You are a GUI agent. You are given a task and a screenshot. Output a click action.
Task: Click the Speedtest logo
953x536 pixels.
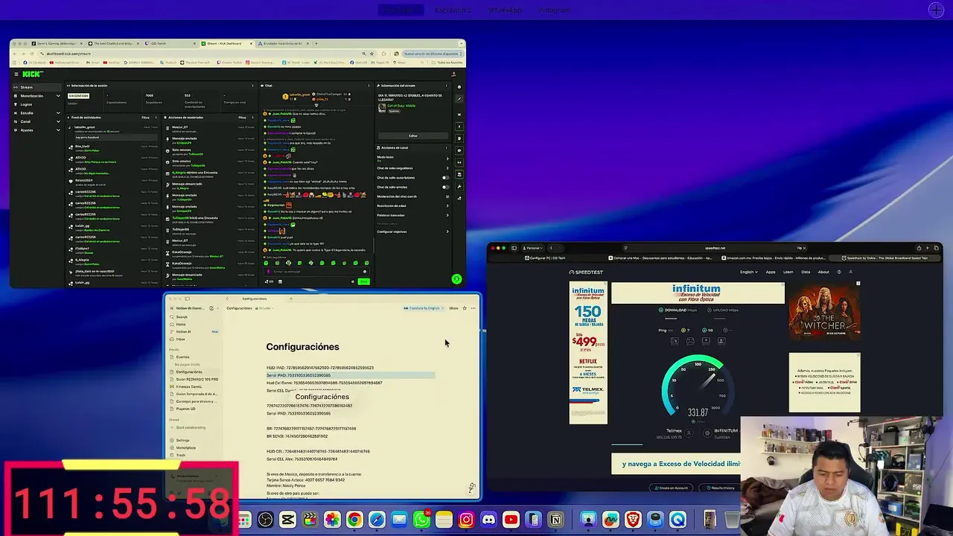pos(587,272)
